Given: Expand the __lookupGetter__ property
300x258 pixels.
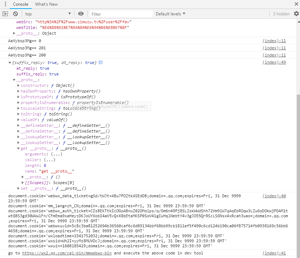Looking at the screenshot, I should click(x=19, y=137).
